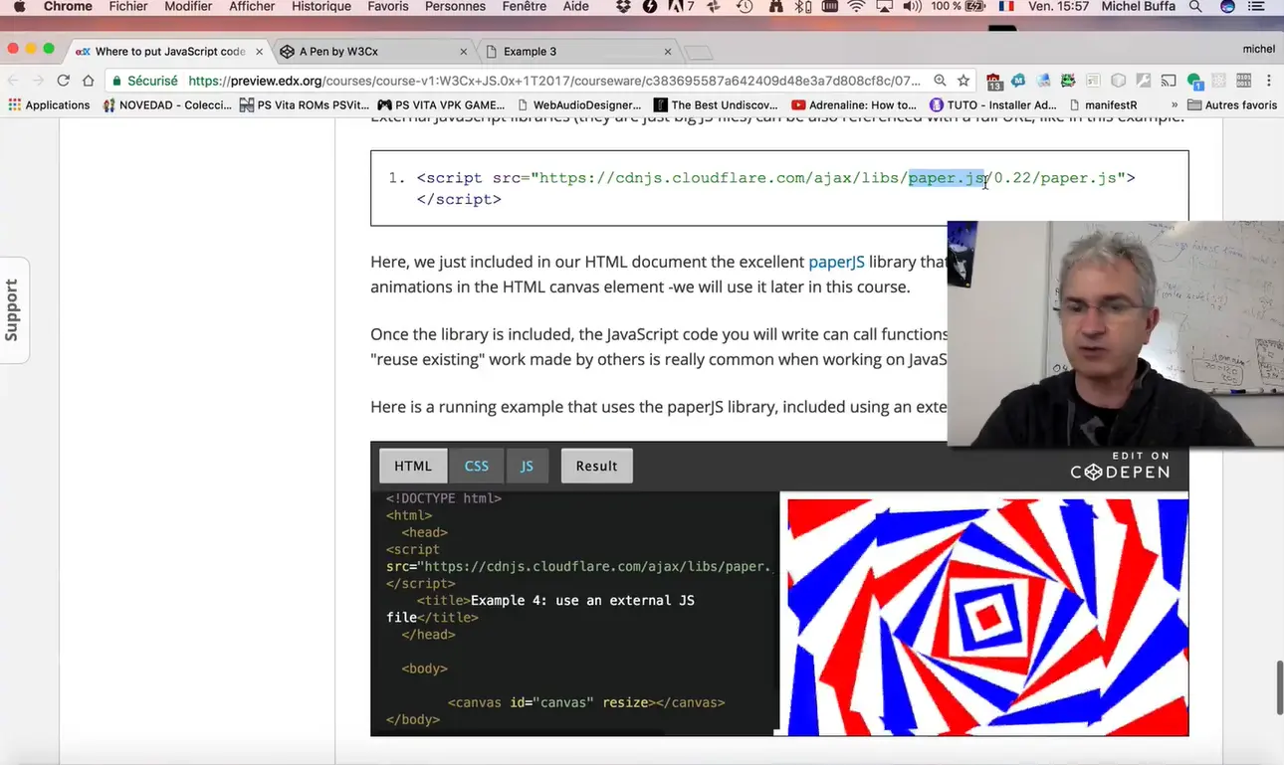Follow the paperJS link
Screen dimensions: 1284x765
coord(836,262)
